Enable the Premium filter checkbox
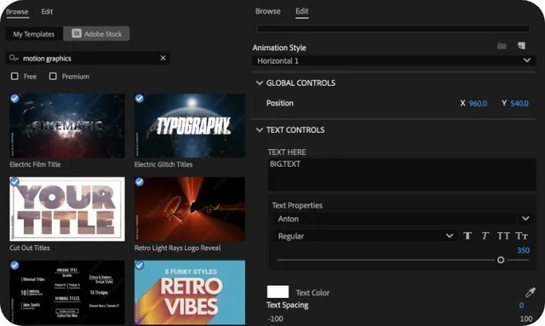Image resolution: width=545 pixels, height=326 pixels. coord(53,76)
